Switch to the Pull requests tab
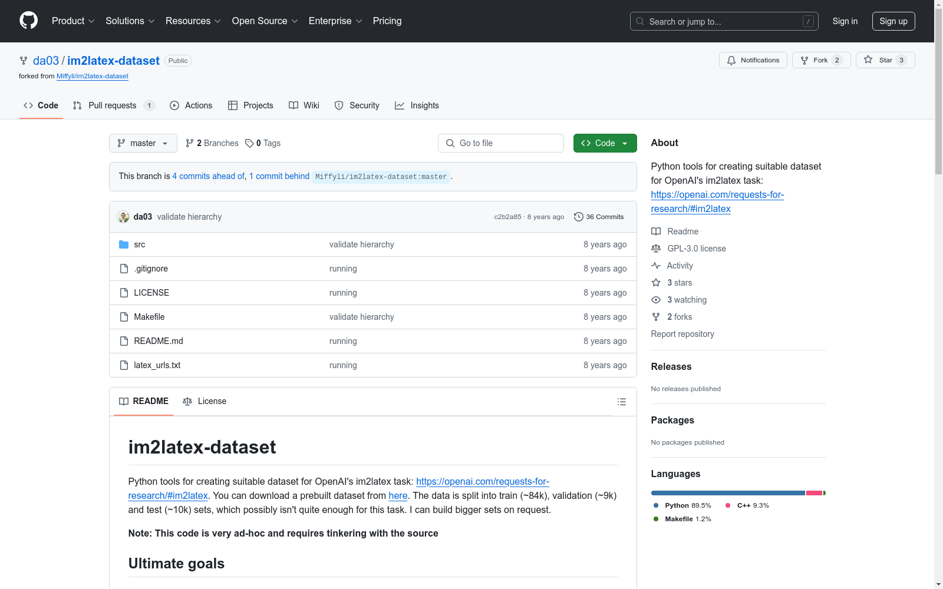The height and width of the screenshot is (589, 943). (x=114, y=105)
